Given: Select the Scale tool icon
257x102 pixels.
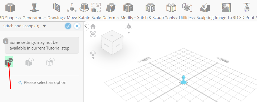Looking at the screenshot, I should pyautogui.click(x=96, y=8).
